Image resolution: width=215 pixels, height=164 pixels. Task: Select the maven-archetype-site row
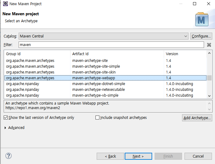pyautogui.click(x=106, y=61)
